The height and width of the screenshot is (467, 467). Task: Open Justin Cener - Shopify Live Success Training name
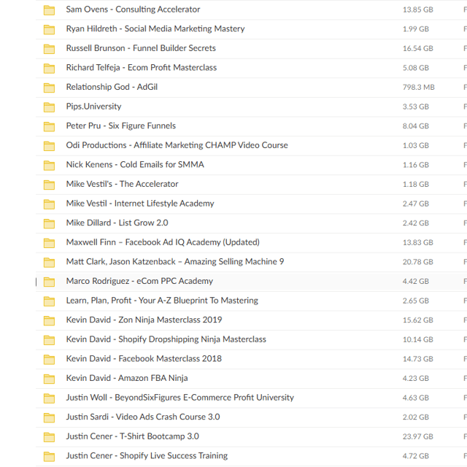click(x=147, y=455)
